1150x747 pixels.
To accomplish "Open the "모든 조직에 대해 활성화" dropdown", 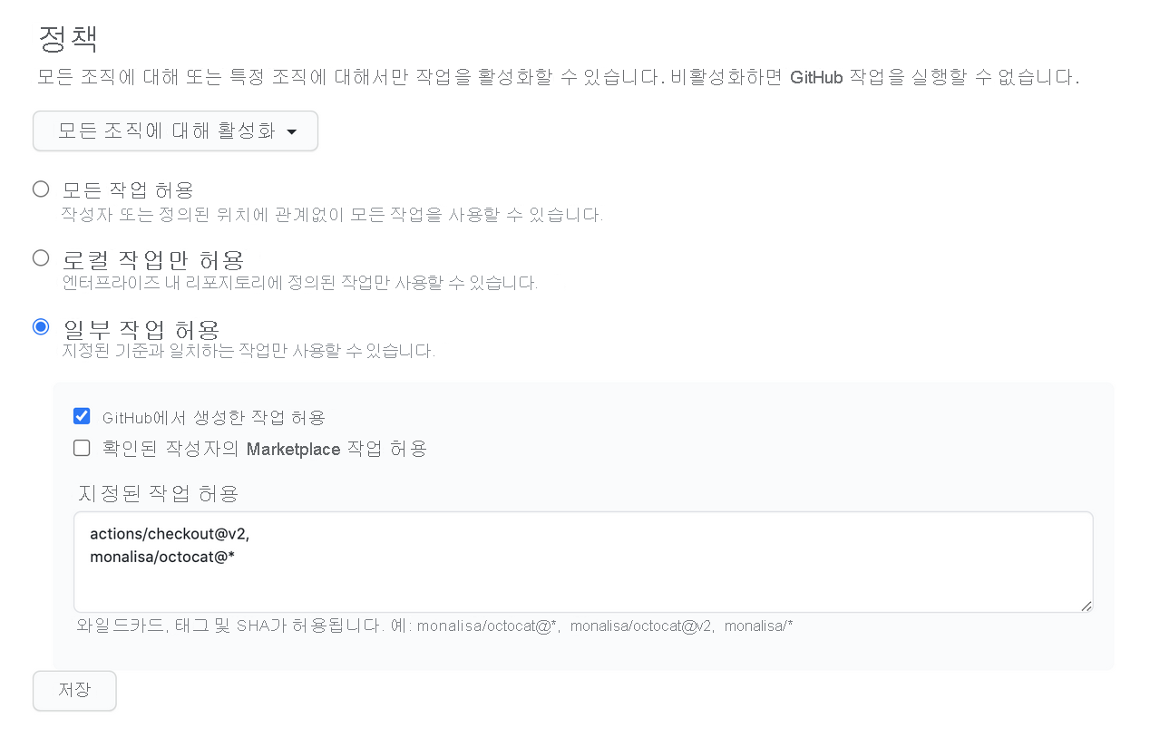I will point(175,131).
